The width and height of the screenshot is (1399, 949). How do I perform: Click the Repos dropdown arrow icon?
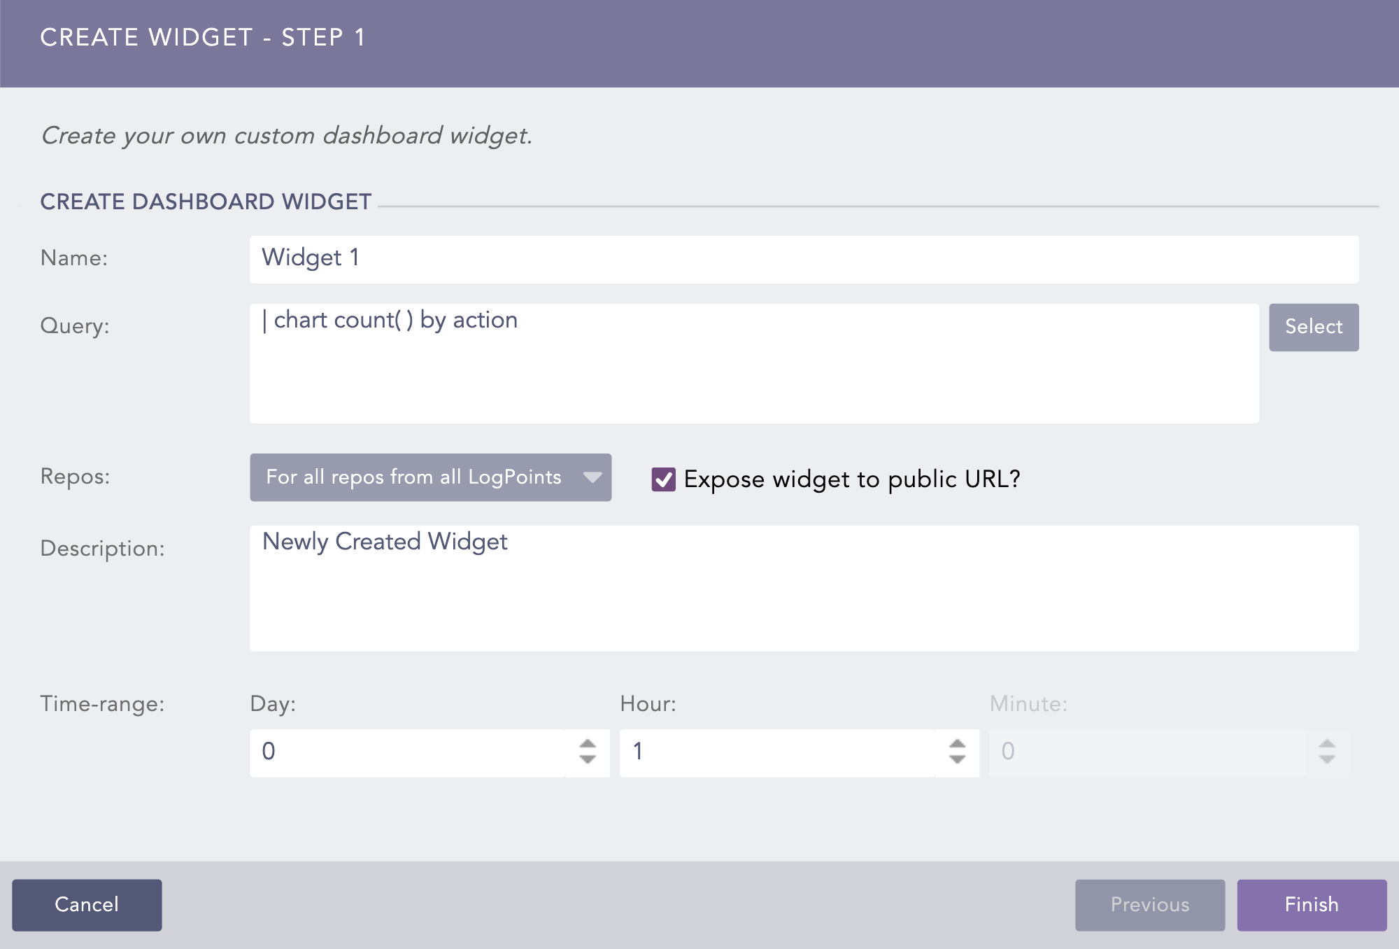pyautogui.click(x=592, y=477)
